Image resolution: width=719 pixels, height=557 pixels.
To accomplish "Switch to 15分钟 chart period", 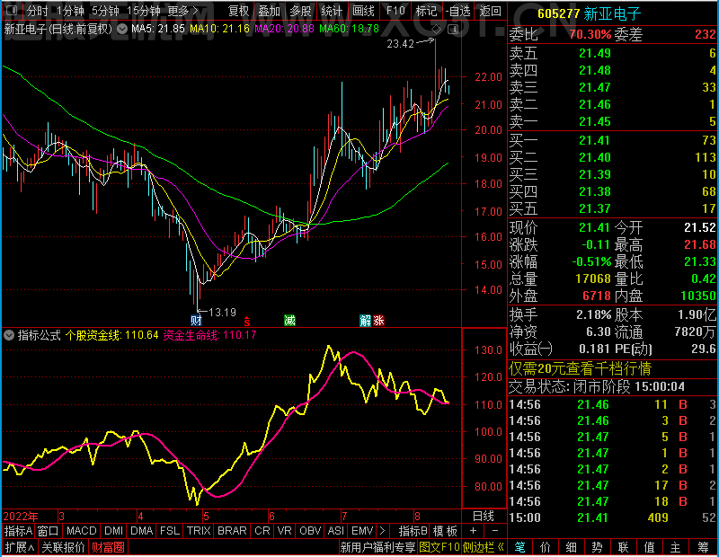I will point(144,11).
